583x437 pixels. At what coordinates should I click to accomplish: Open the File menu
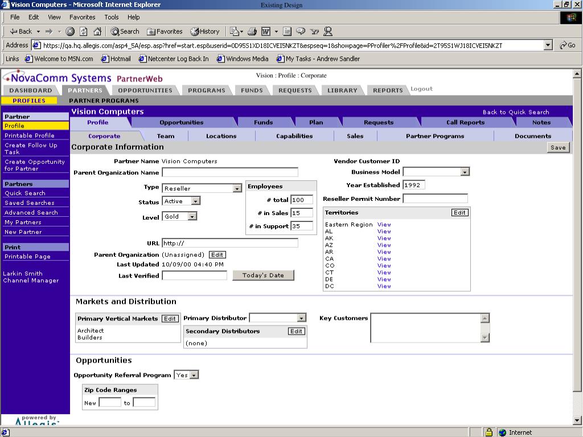click(x=15, y=17)
